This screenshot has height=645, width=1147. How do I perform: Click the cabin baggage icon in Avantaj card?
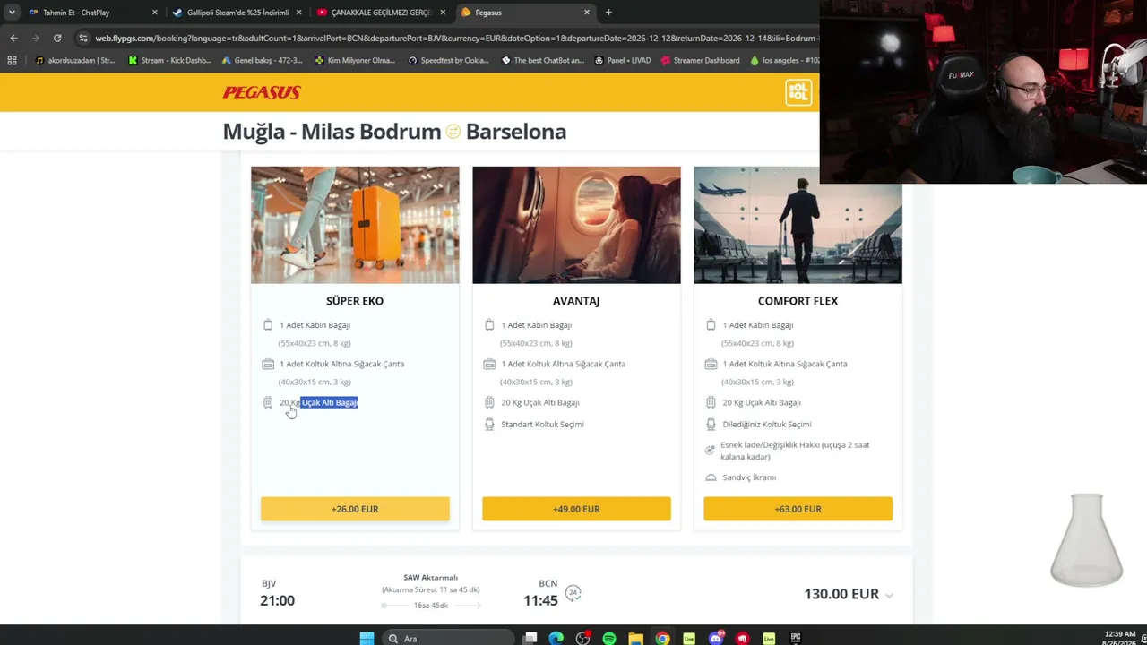[489, 325]
